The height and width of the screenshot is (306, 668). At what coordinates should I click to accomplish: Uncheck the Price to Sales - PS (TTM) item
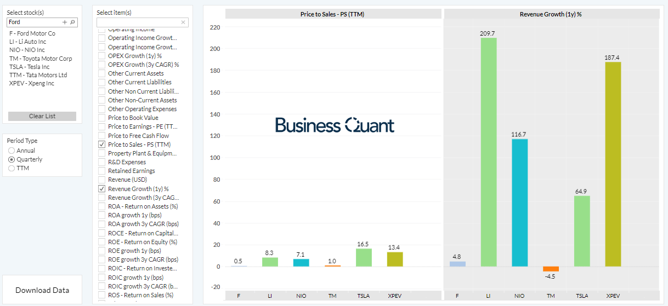(x=101, y=145)
